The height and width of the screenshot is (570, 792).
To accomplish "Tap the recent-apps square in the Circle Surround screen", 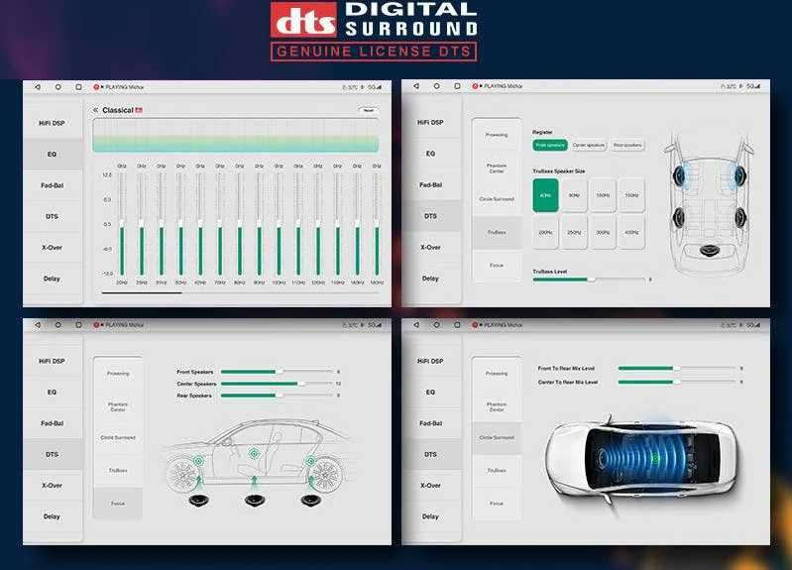I will click(457, 325).
